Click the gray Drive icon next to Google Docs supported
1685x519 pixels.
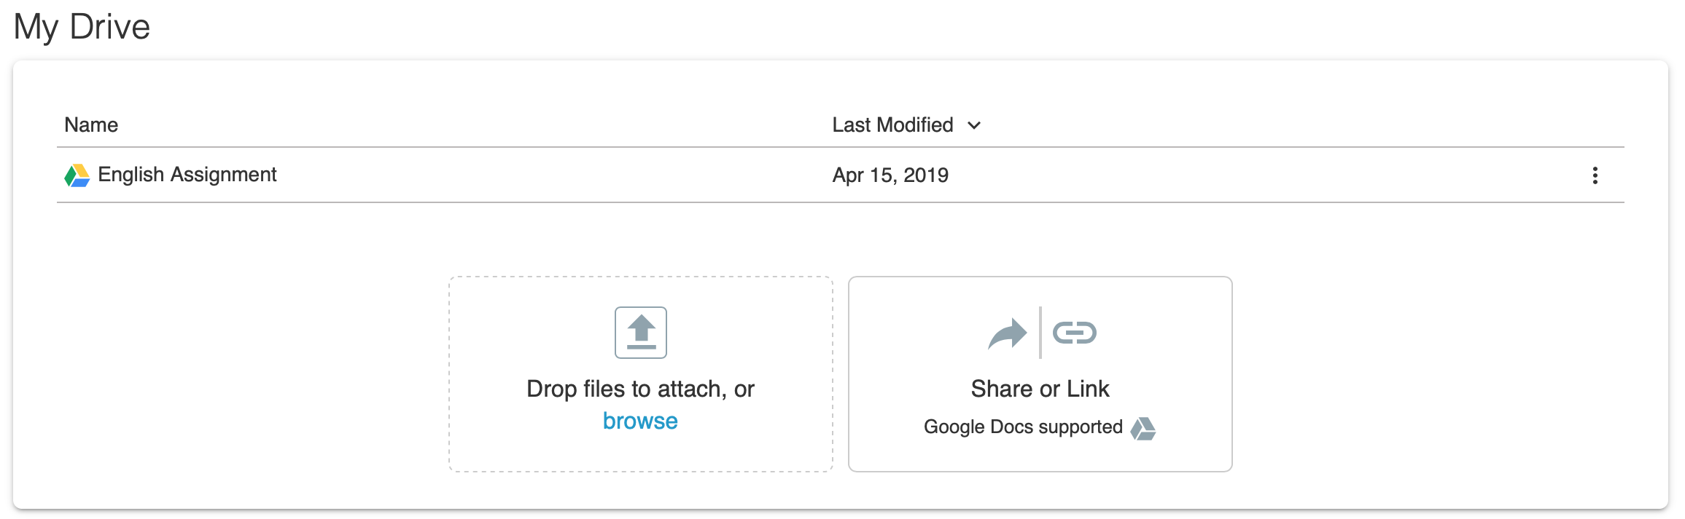point(1143,428)
